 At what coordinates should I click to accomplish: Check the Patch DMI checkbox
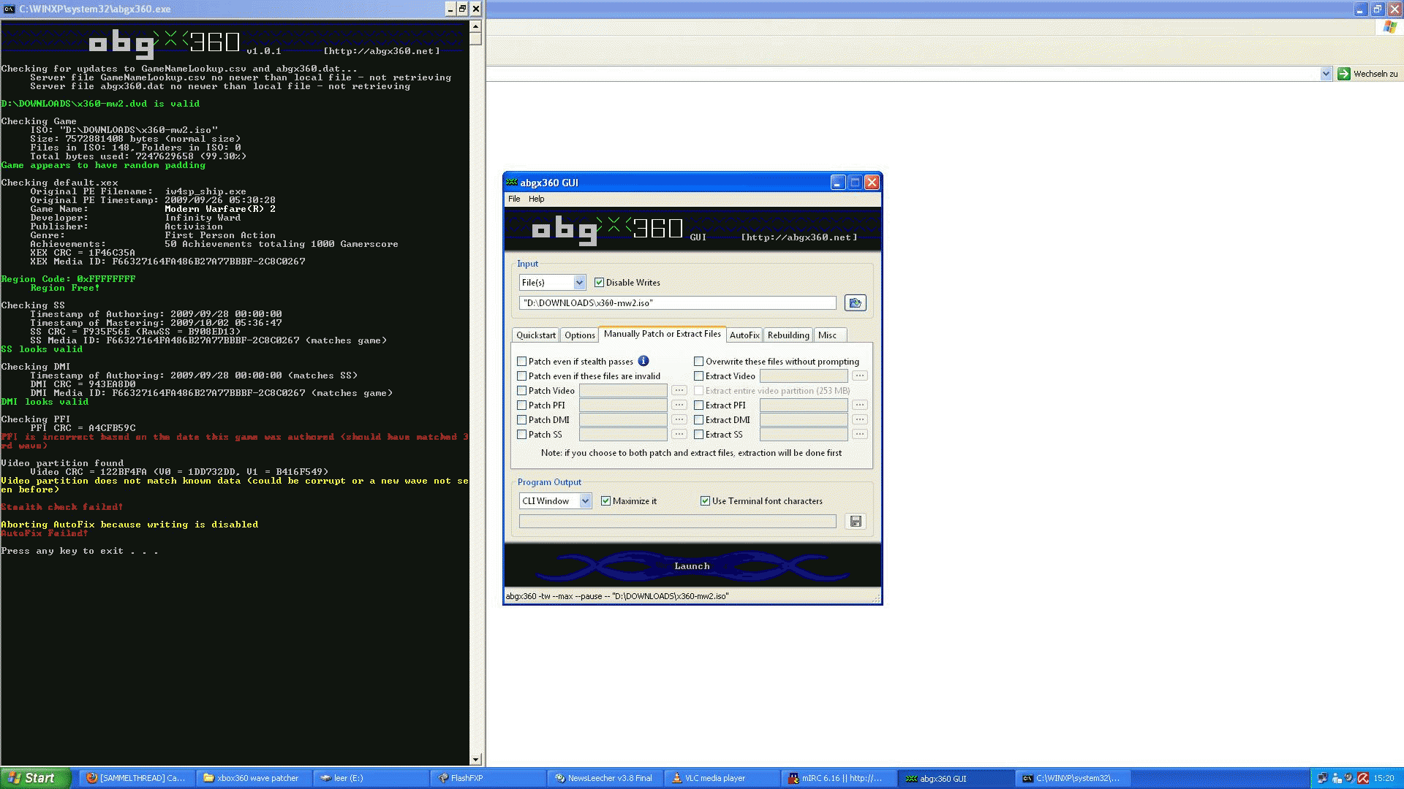click(521, 420)
